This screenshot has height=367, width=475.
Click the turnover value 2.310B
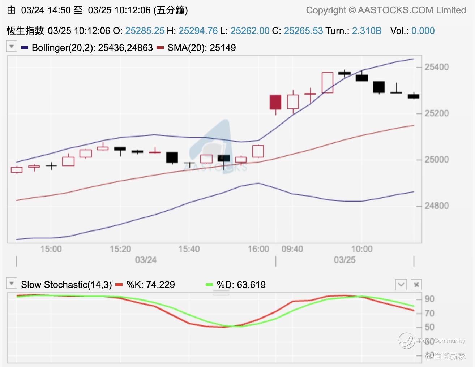(x=367, y=31)
